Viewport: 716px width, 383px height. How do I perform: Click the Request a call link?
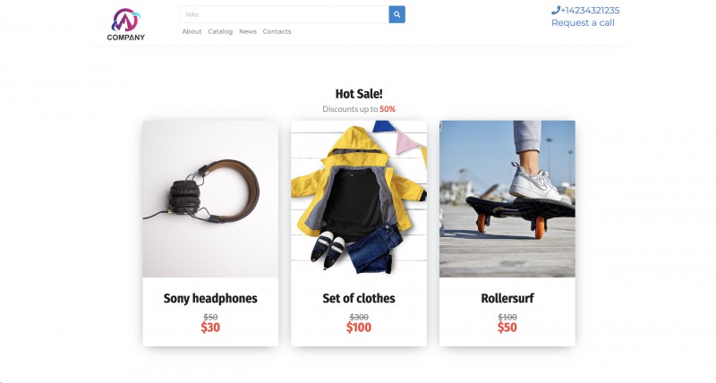(583, 23)
